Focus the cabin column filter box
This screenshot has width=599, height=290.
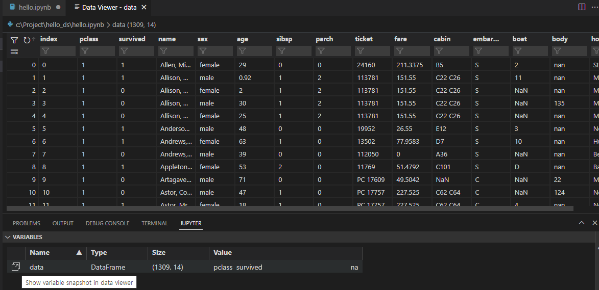[x=451, y=51]
